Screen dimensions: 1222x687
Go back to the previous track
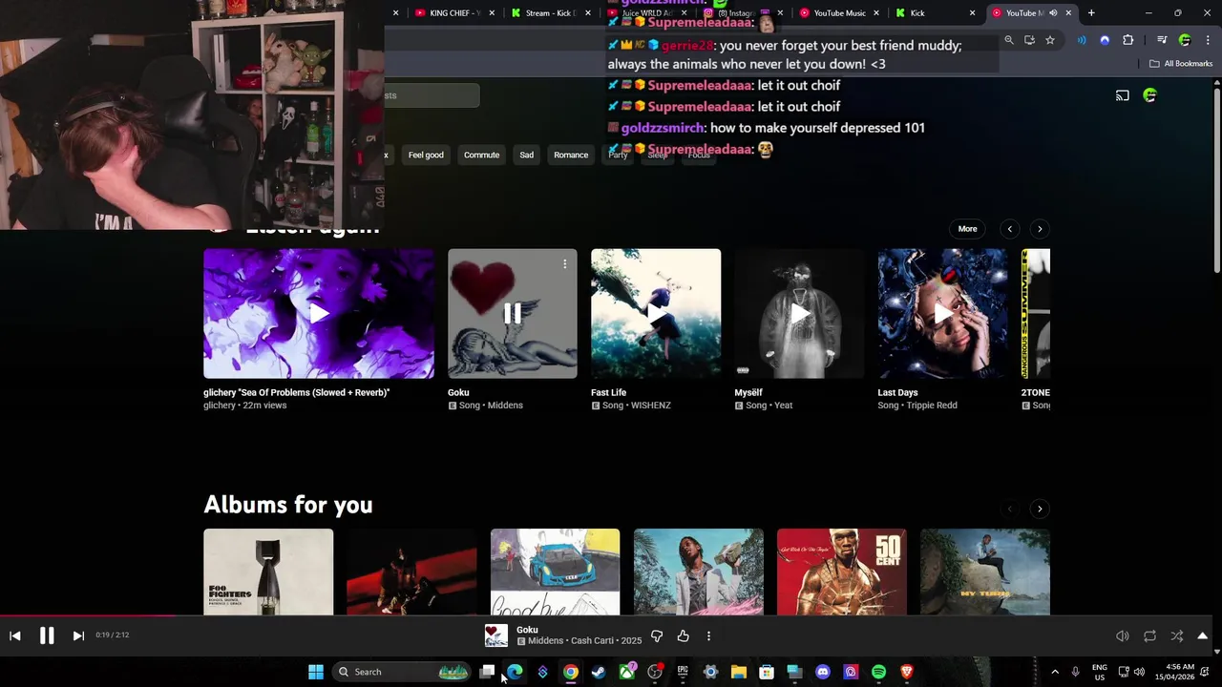15,635
